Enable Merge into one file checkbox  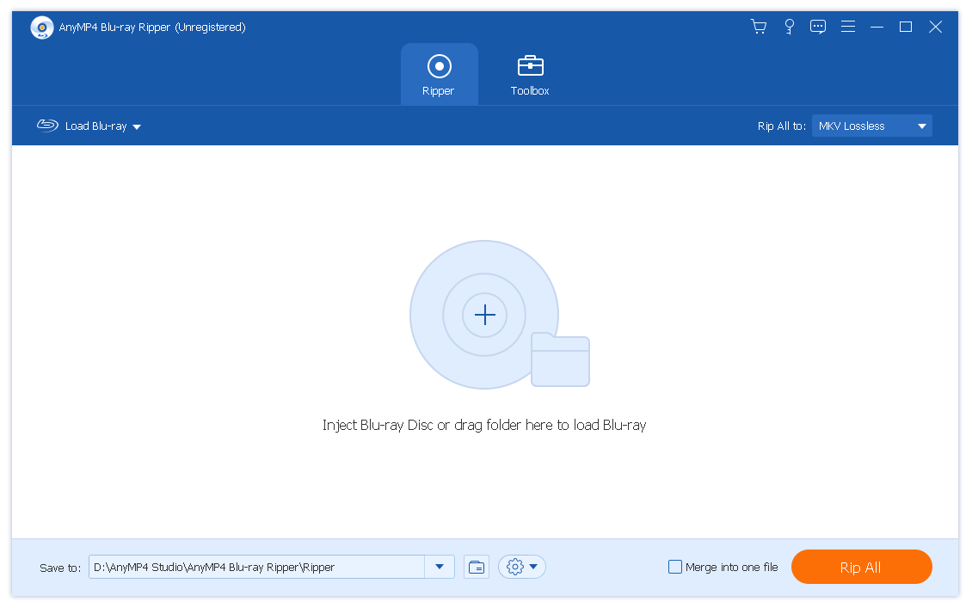click(x=675, y=567)
